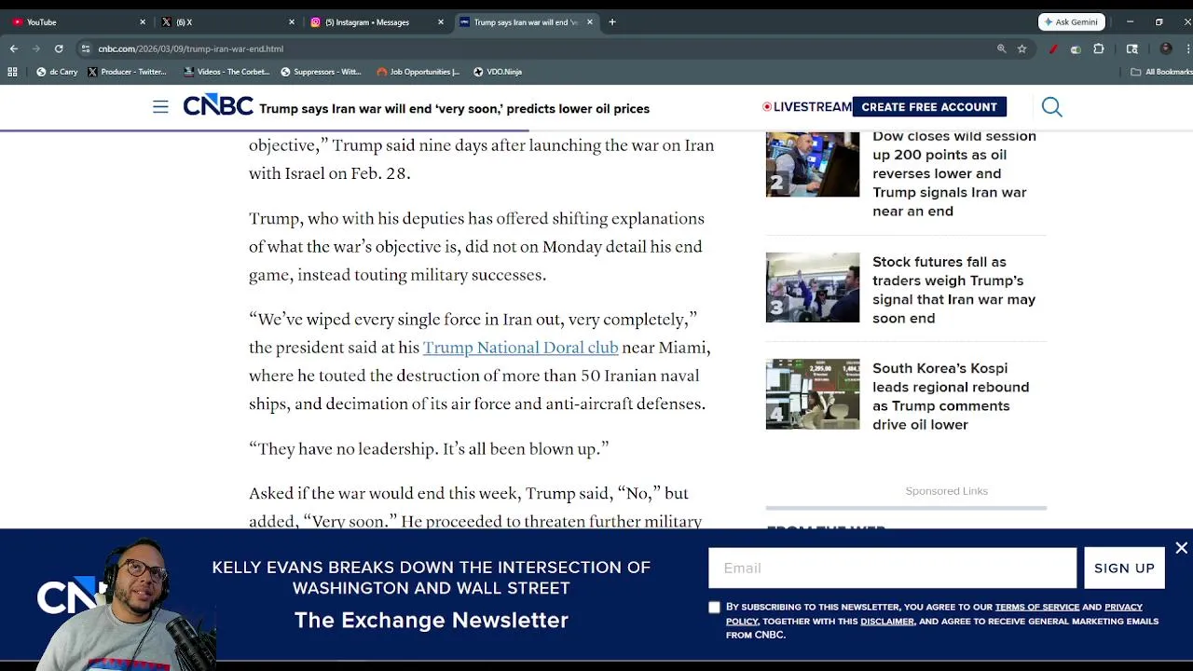Open zoom options in address bar

[1002, 48]
